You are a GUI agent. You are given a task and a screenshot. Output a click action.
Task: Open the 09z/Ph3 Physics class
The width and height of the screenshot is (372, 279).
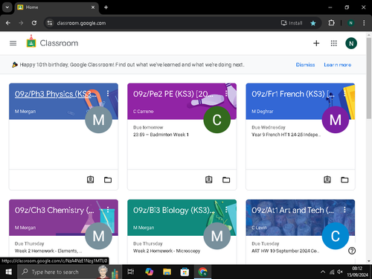click(56, 94)
